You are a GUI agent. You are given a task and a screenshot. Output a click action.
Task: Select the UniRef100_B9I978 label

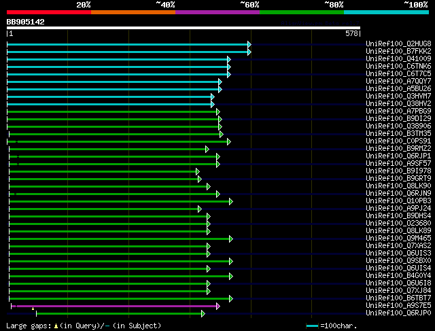398,171
